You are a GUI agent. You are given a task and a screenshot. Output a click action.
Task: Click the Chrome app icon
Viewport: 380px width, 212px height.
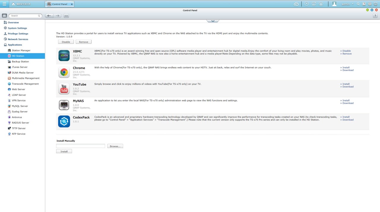pos(64,72)
